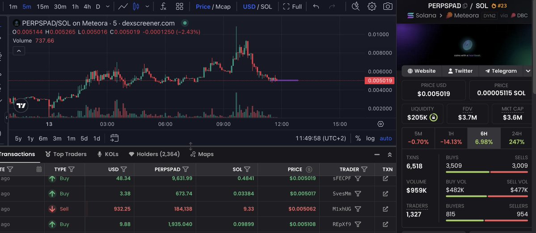The width and height of the screenshot is (536, 233).
Task: Open the chart type dropdown arrow
Action: (148, 7)
